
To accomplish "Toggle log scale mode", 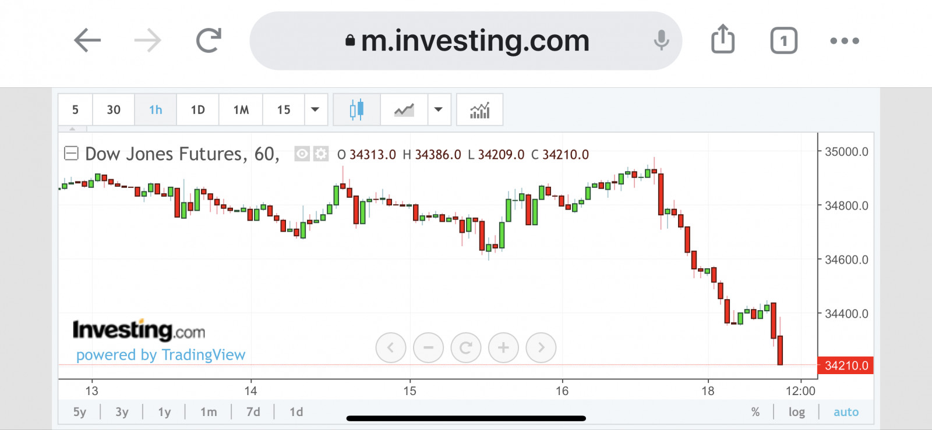I will pyautogui.click(x=796, y=412).
